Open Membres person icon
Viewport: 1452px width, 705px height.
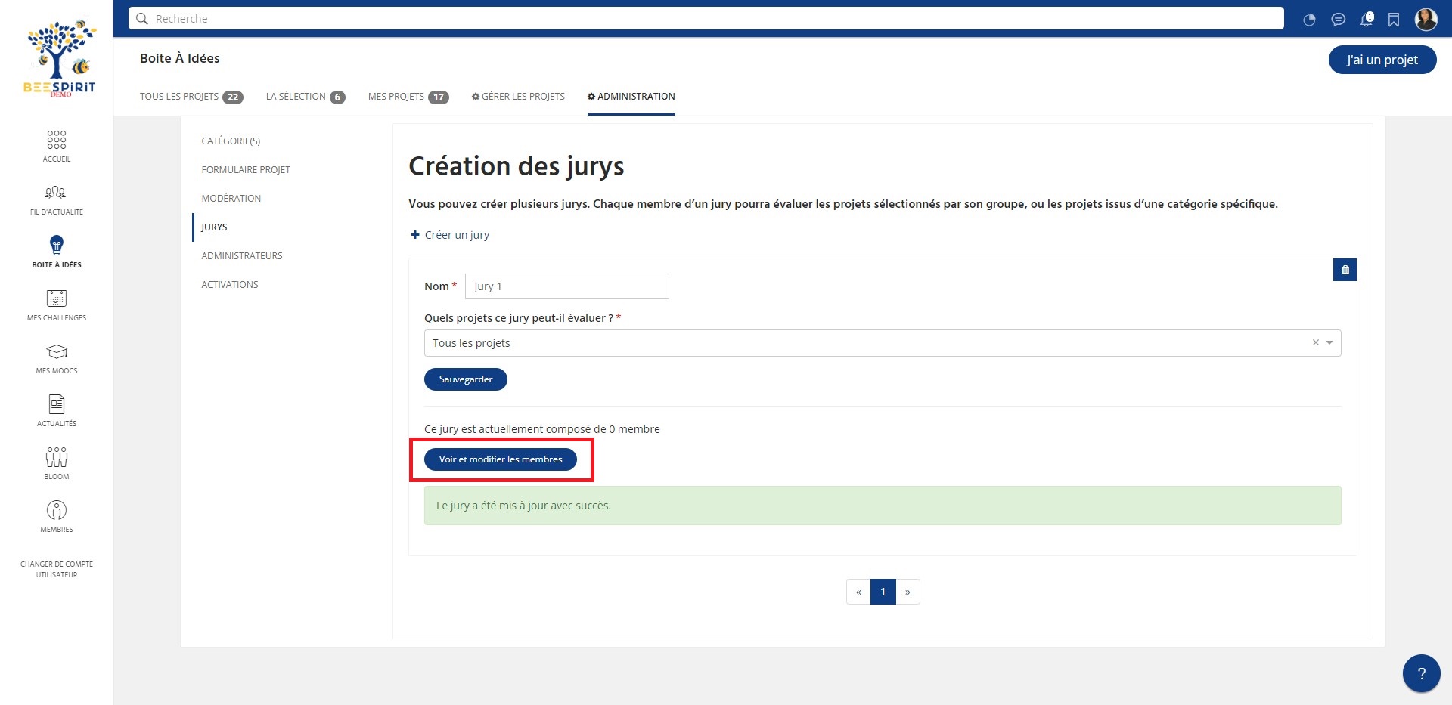tap(57, 510)
